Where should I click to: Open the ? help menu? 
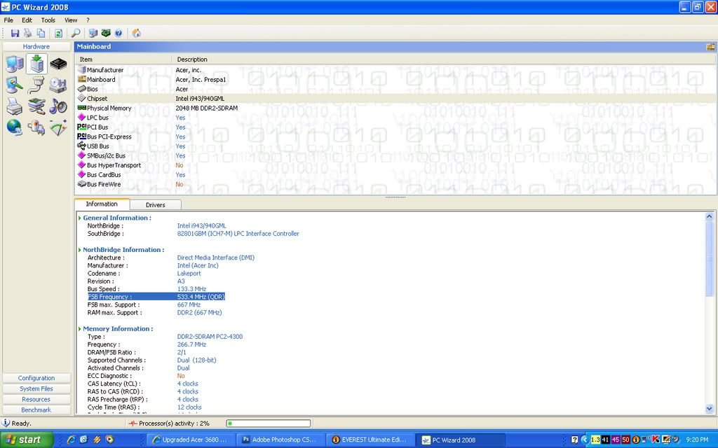[88, 20]
